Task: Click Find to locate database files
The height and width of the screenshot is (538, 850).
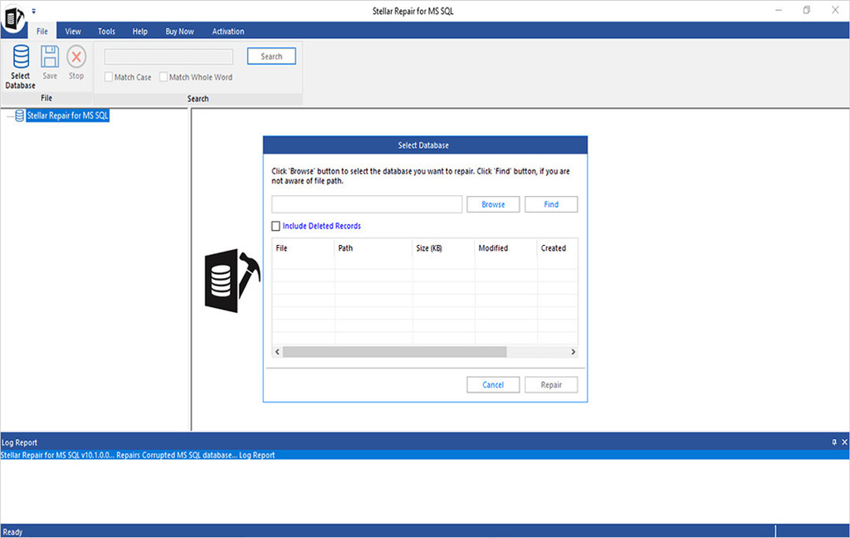Action: (x=551, y=203)
